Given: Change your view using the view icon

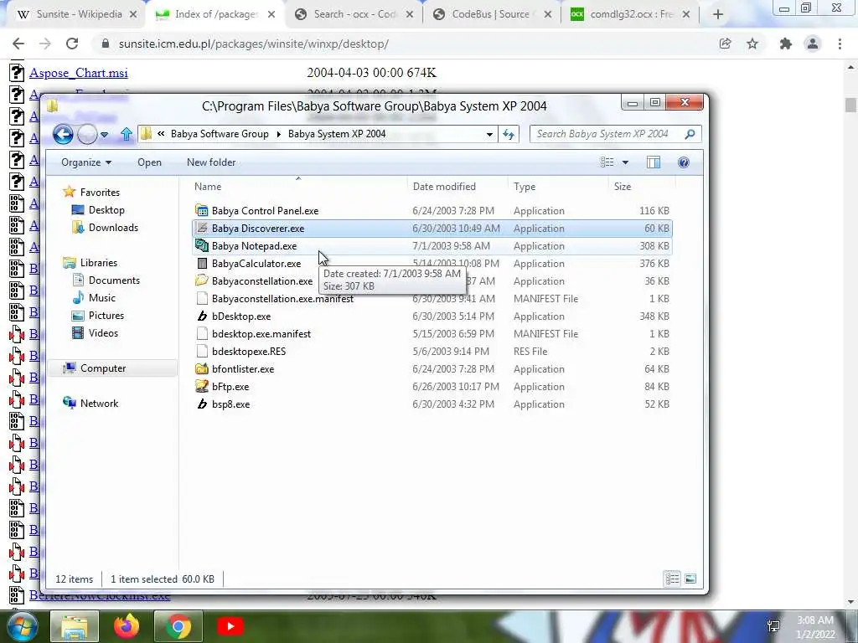Looking at the screenshot, I should (x=607, y=162).
